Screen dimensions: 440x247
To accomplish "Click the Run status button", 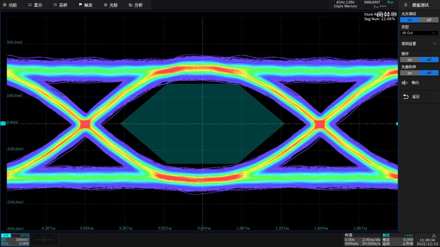I will coord(390,2).
